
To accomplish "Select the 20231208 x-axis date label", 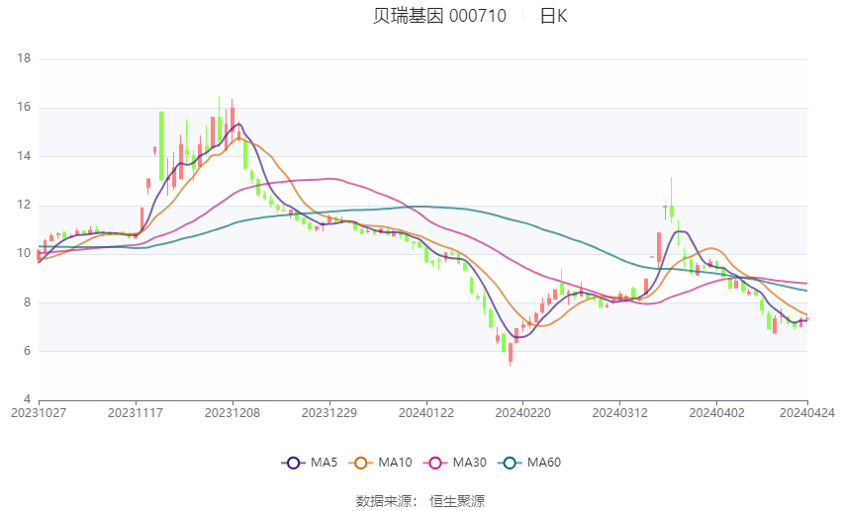I will (233, 413).
